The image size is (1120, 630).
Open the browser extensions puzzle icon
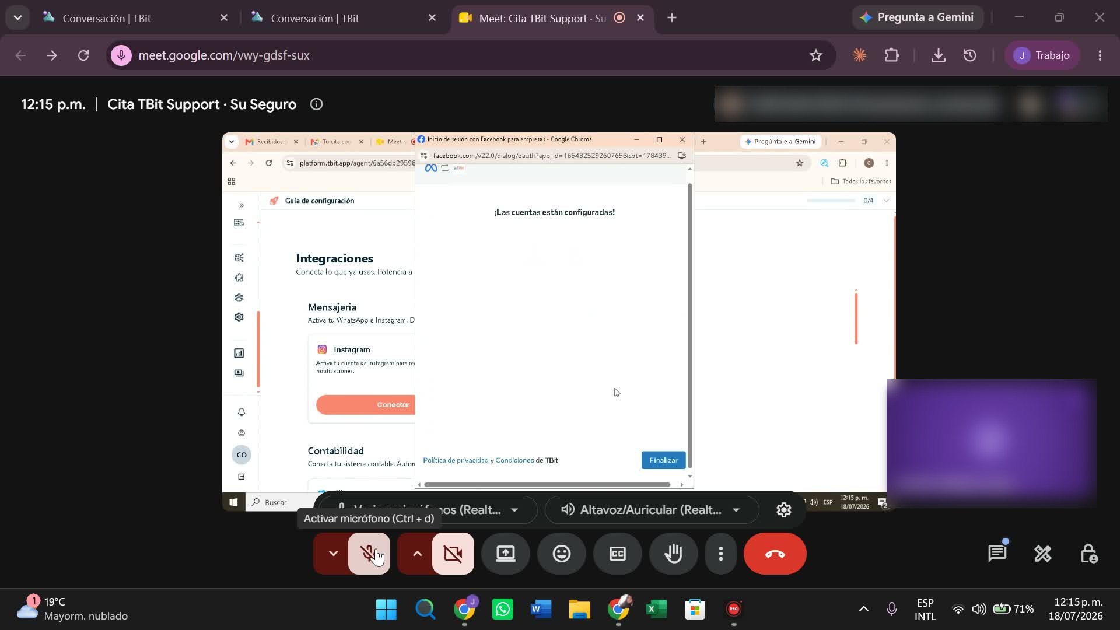[892, 55]
